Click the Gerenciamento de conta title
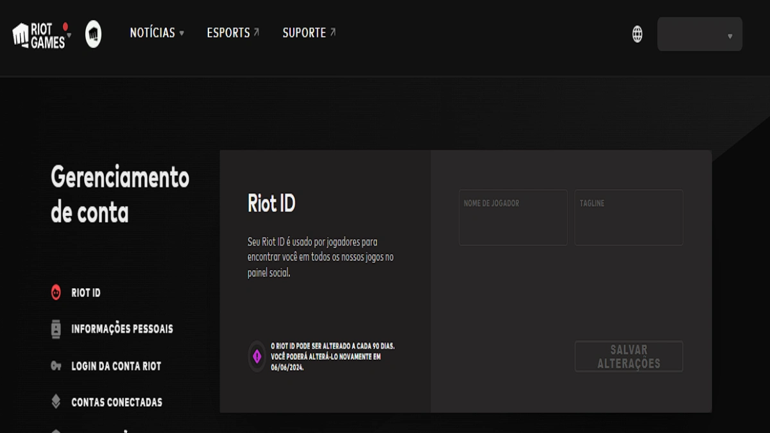 pos(120,194)
